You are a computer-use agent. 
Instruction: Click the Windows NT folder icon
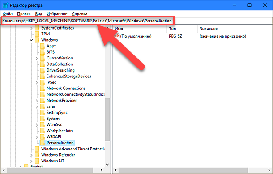pyautogui.click(x=37, y=161)
